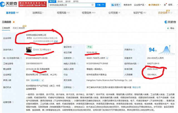Select the 工商注册号 value 330108000300111
This screenshot has width=178, height=113.
pos(34,64)
